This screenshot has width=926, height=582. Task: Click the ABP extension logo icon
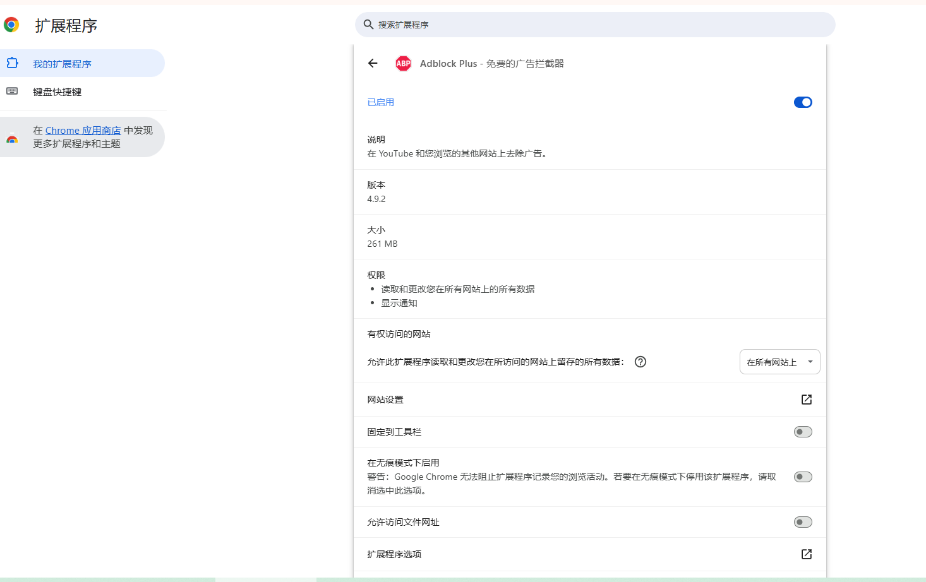[x=403, y=63]
